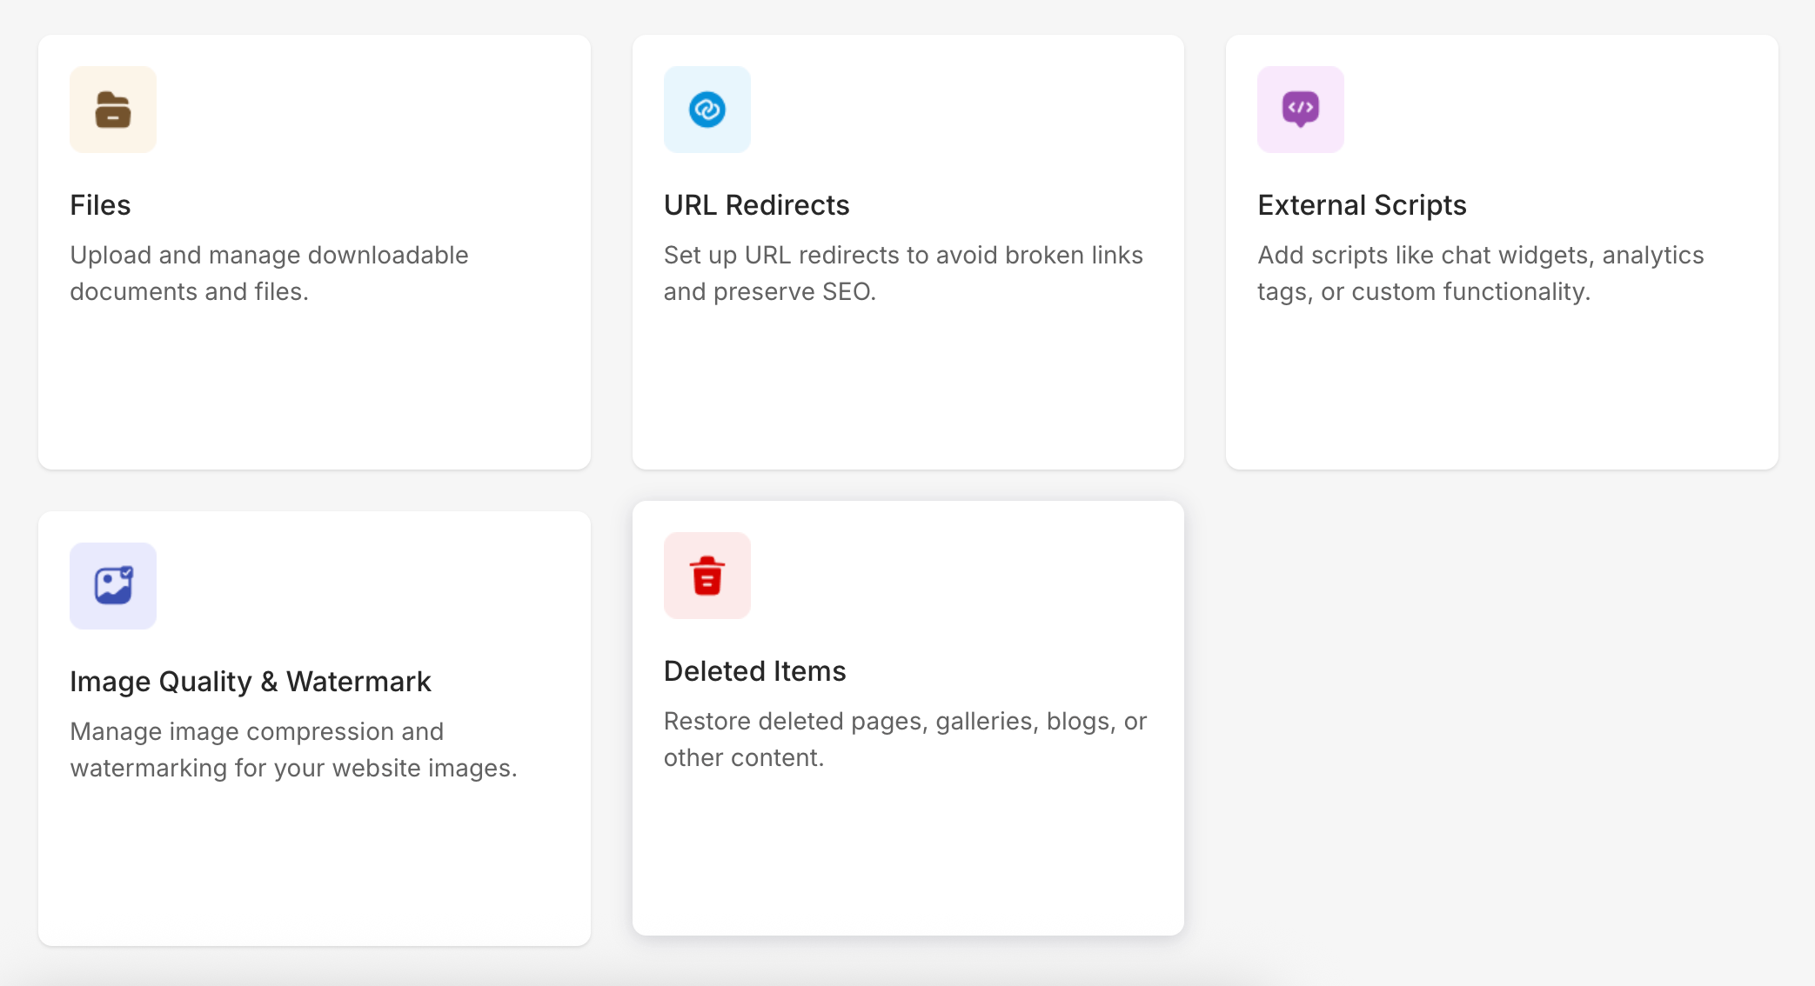This screenshot has height=986, width=1815.
Task: Open the Image Quality & Watermark title
Action: (x=250, y=682)
